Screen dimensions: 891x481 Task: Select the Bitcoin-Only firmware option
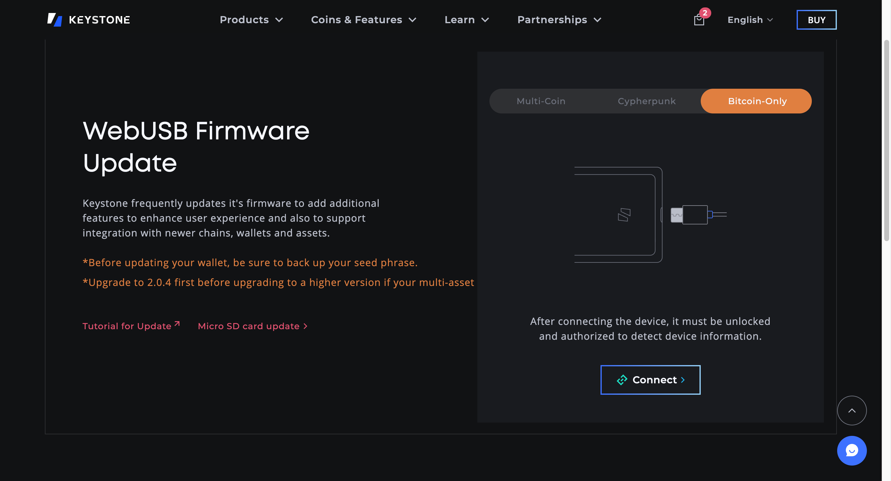click(757, 101)
